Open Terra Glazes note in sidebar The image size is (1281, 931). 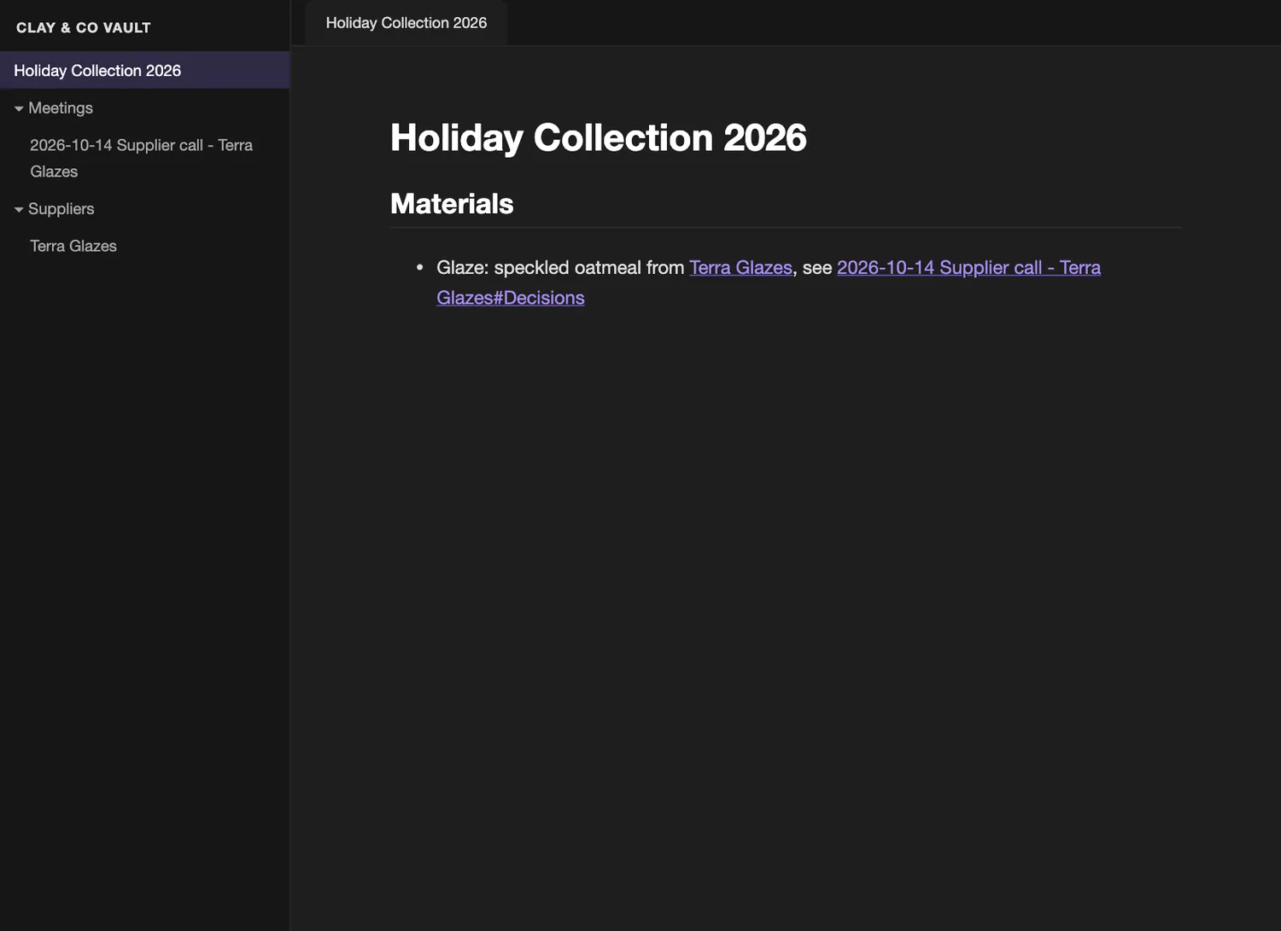click(145, 246)
